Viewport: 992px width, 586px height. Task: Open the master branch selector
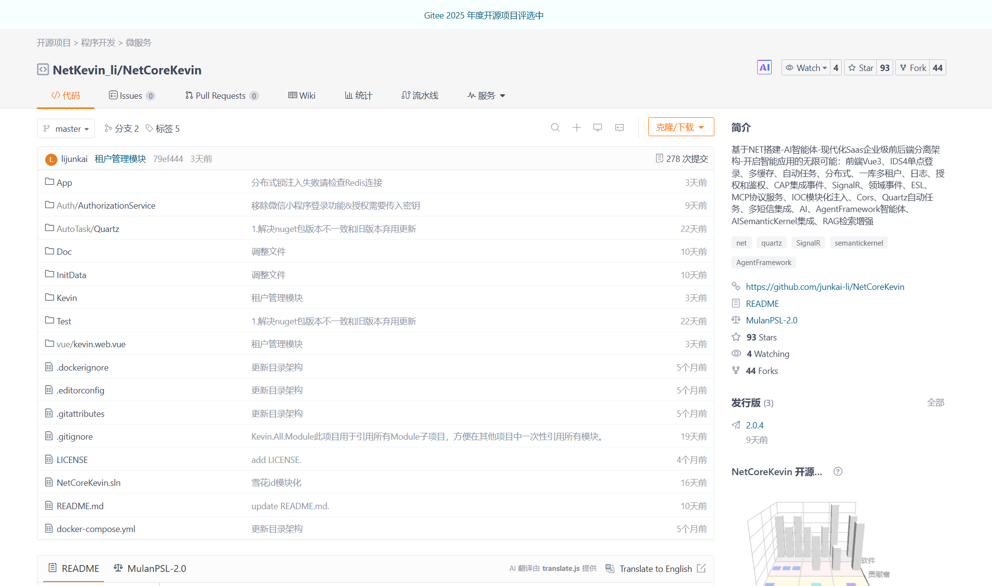pyautogui.click(x=66, y=128)
